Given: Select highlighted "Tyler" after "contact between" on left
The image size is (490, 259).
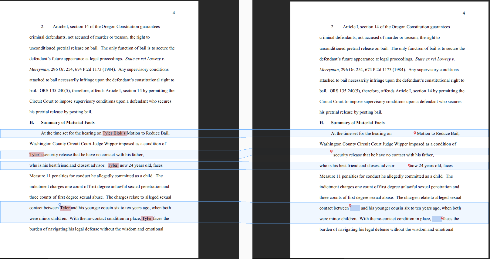Looking at the screenshot, I should click(x=65, y=208).
